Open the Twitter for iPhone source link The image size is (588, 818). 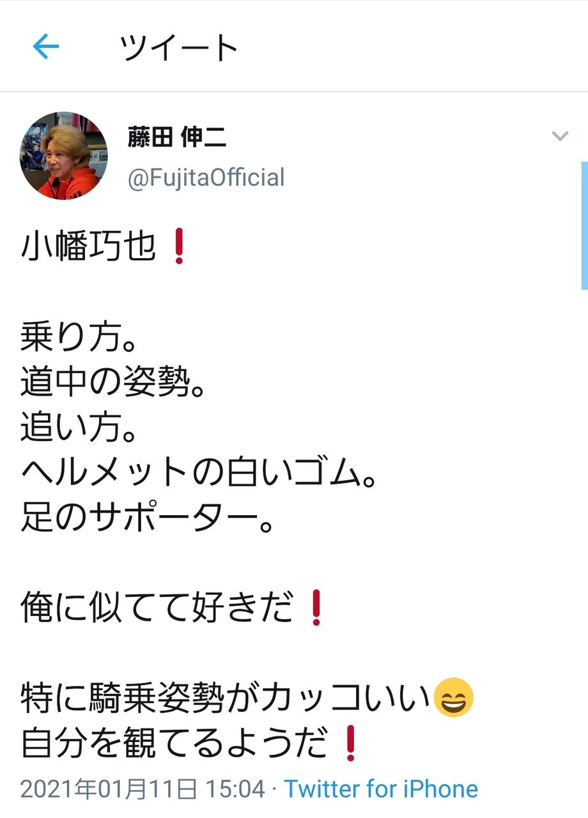click(381, 789)
